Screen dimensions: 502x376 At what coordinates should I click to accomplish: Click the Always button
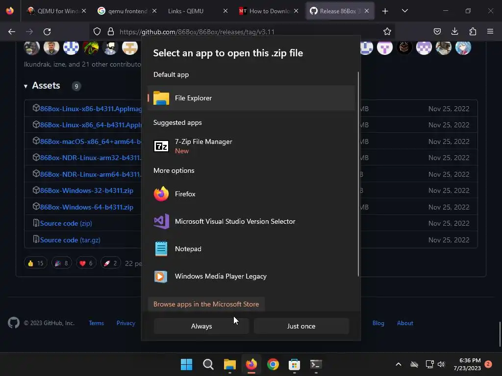click(x=201, y=326)
